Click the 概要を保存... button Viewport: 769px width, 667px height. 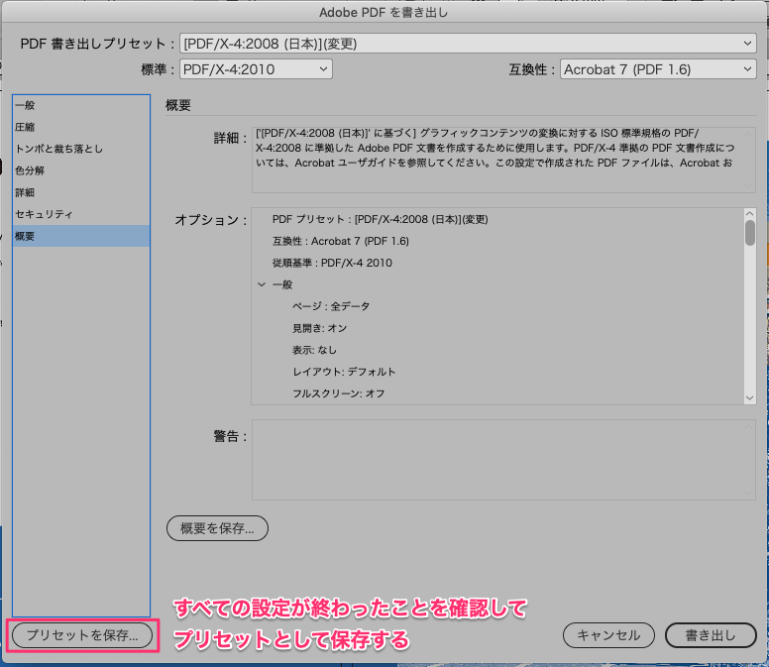(x=217, y=528)
